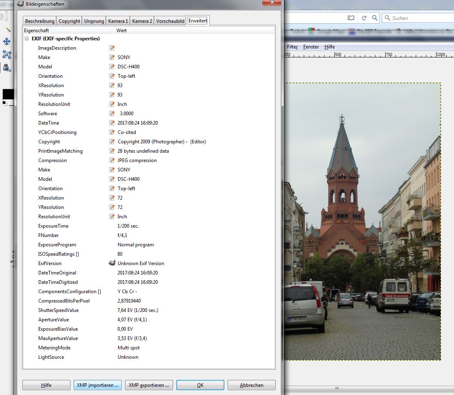454x395 pixels.
Task: Open the Fenster menu
Action: 311,47
